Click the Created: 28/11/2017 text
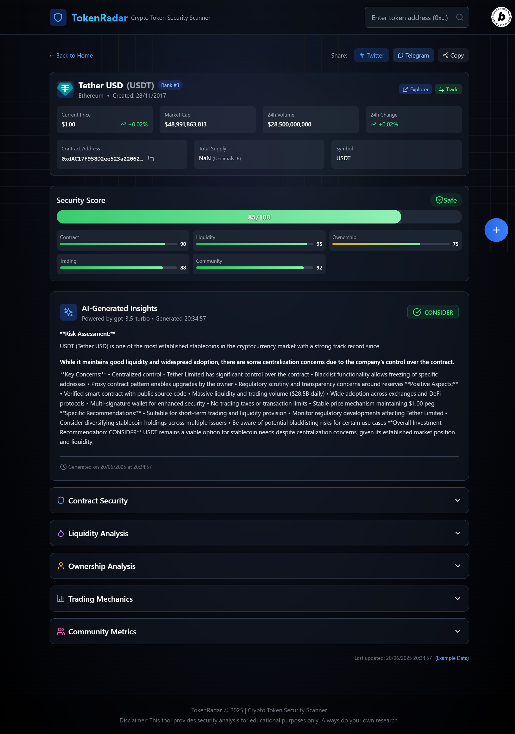The height and width of the screenshot is (734, 515). click(139, 96)
